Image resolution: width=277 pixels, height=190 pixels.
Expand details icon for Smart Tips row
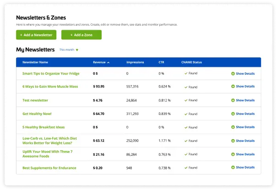[233, 73]
